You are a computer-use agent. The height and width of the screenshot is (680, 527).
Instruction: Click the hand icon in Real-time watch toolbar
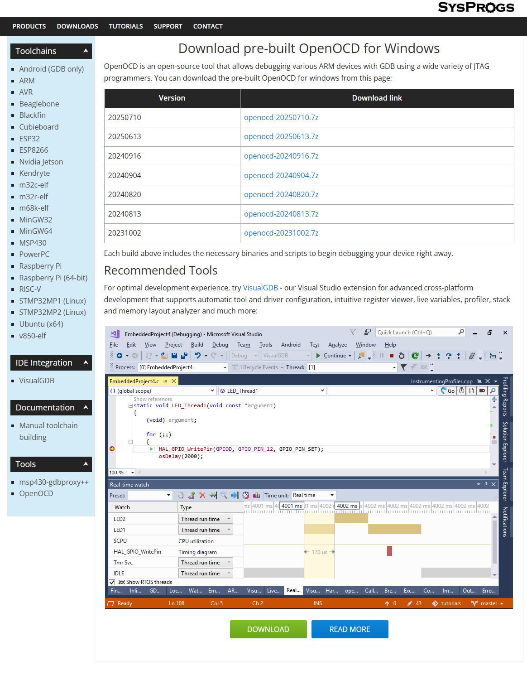pos(181,495)
